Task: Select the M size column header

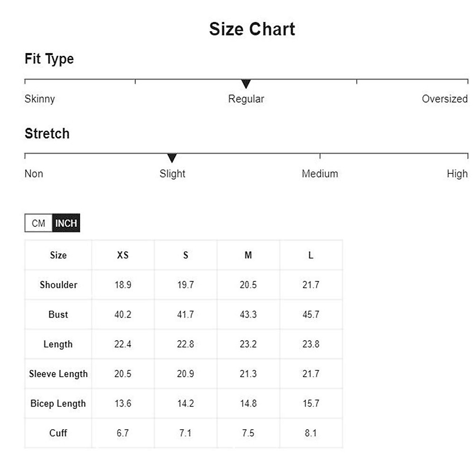Action: pyautogui.click(x=248, y=255)
